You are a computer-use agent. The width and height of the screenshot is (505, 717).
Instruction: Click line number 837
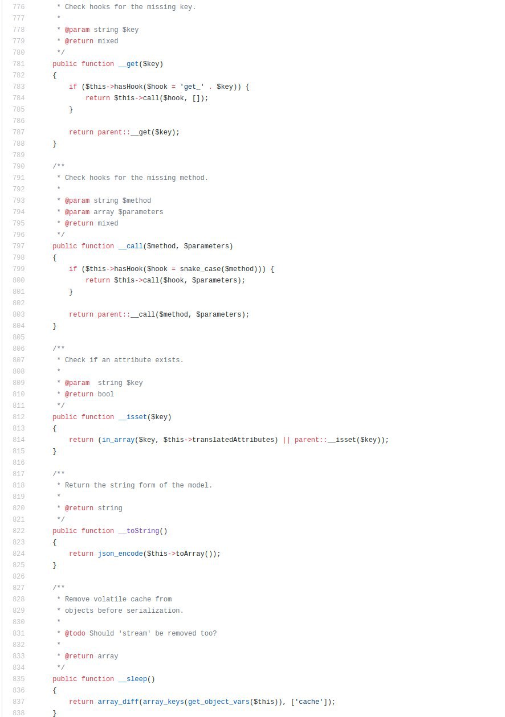point(18,702)
